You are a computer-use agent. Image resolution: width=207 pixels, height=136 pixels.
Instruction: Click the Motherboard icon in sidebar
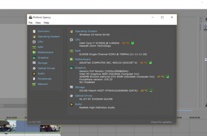(34, 52)
